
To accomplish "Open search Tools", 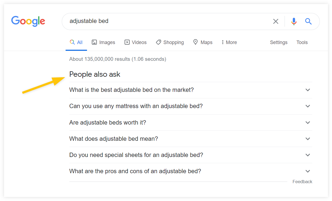I will (302, 42).
